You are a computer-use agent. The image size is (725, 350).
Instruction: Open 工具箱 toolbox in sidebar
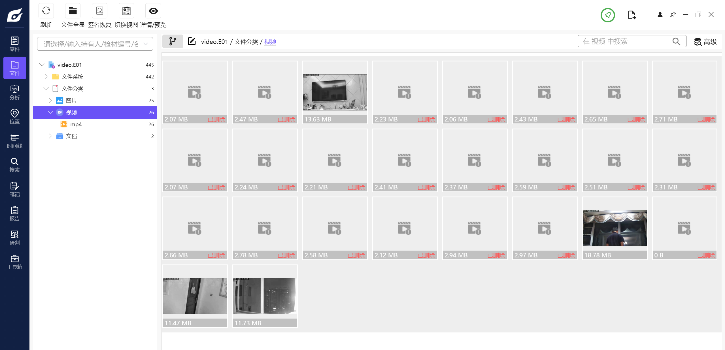pos(14,262)
